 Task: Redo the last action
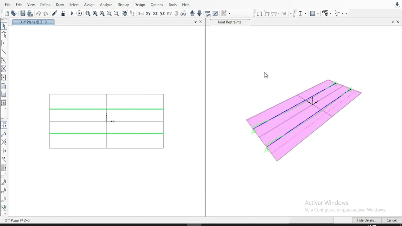coord(46,13)
